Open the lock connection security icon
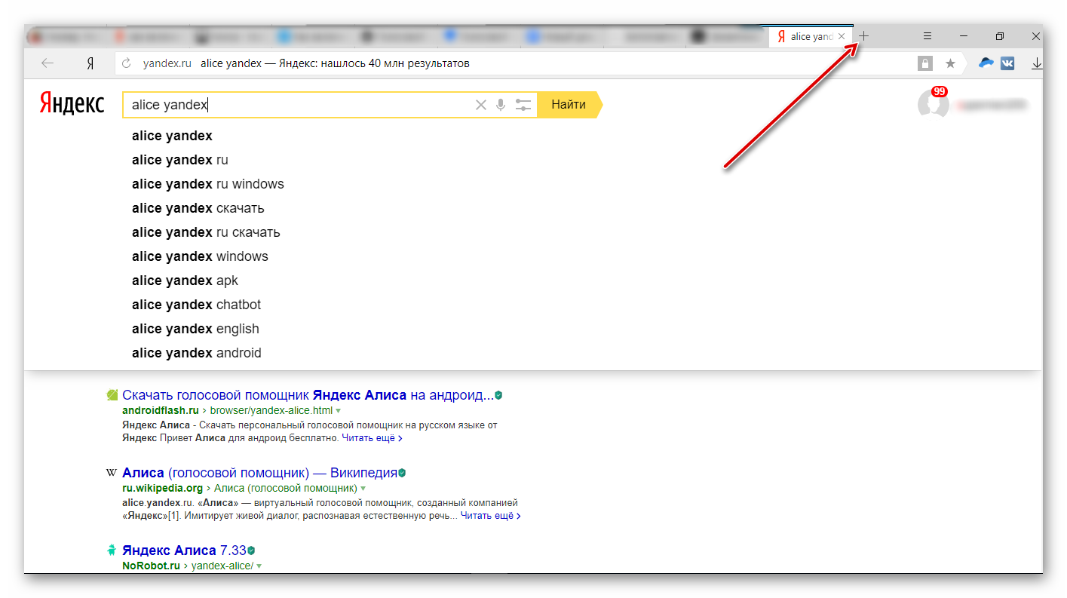1067x598 pixels. pos(925,63)
